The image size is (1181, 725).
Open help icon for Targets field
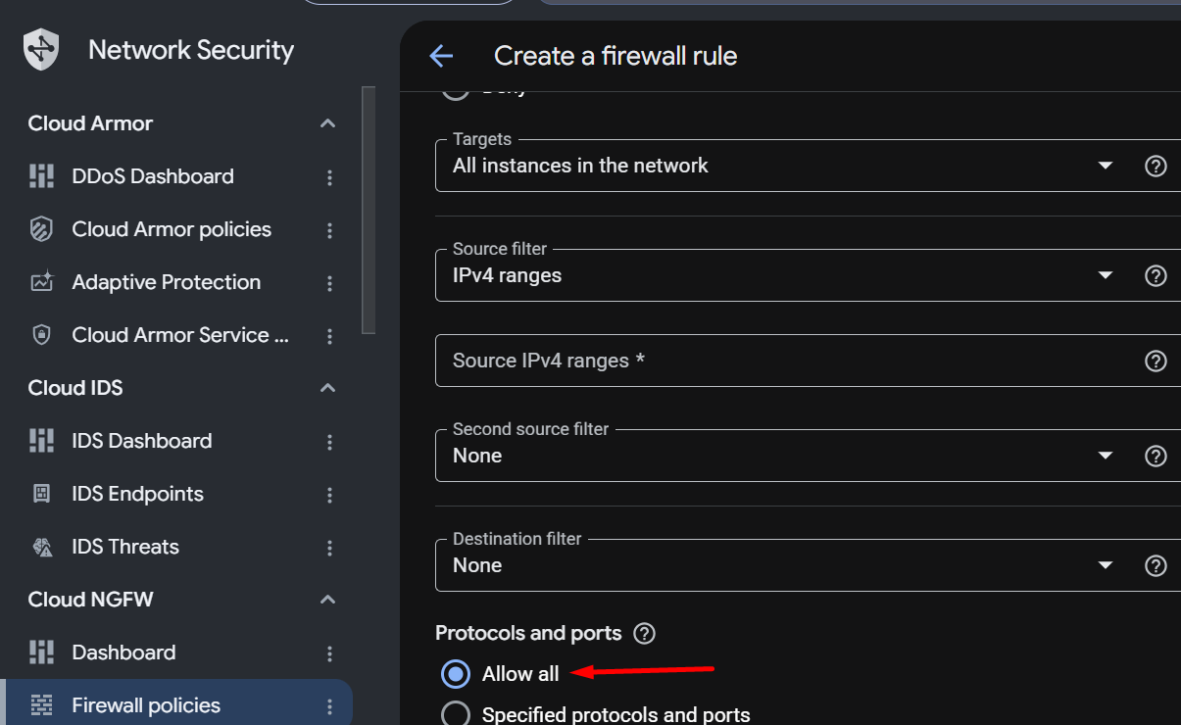point(1156,166)
